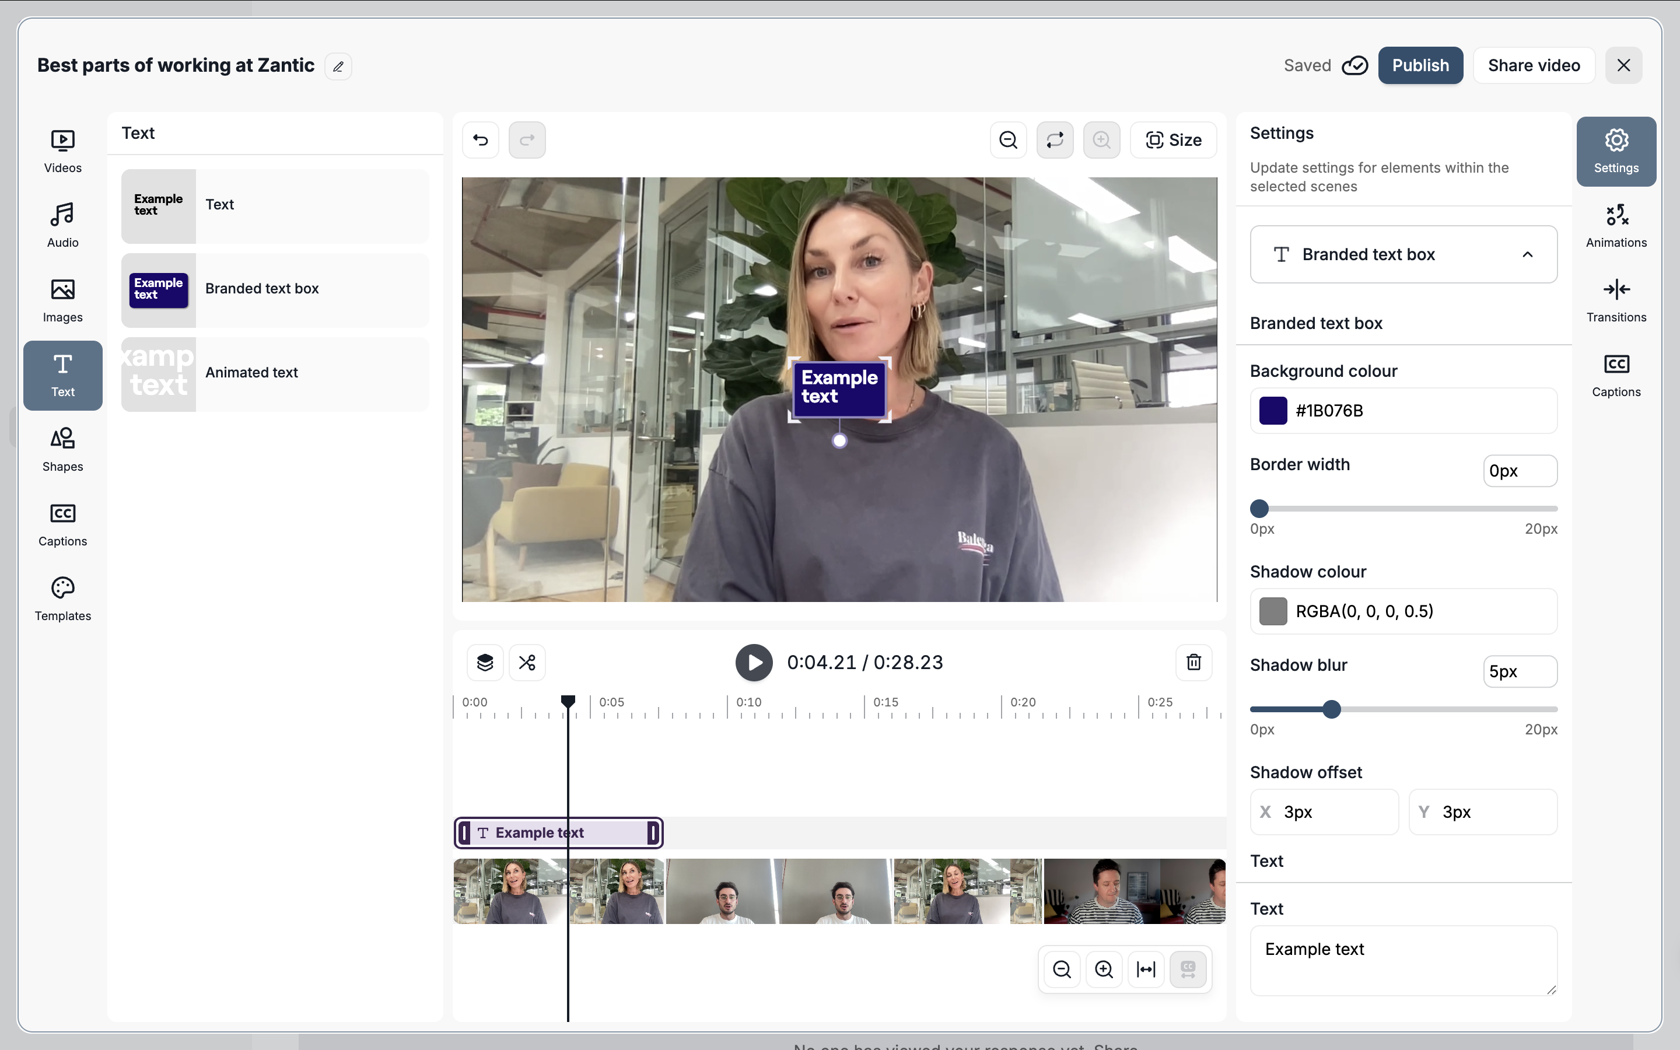Click the undo arrow icon

coord(481,140)
